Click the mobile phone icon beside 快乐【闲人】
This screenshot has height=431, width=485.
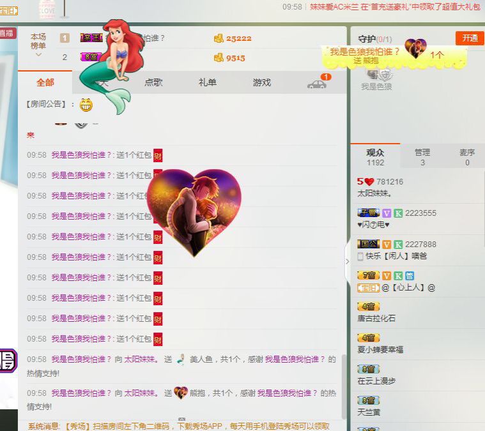coord(360,256)
